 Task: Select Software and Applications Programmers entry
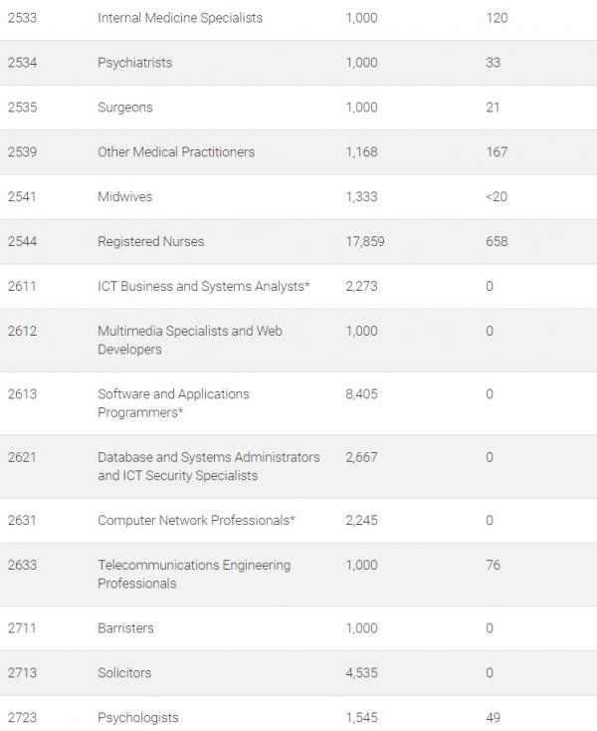(173, 403)
